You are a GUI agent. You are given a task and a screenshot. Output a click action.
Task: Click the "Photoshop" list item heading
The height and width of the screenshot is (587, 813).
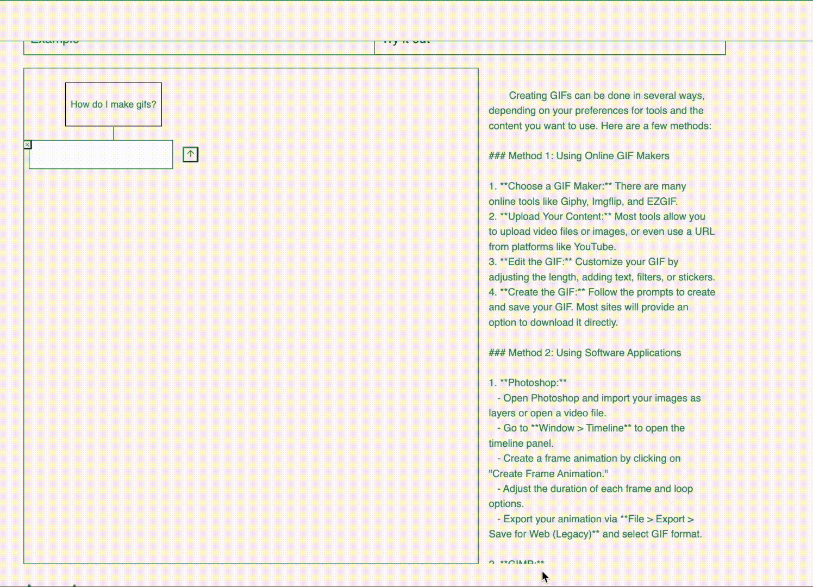[533, 383]
